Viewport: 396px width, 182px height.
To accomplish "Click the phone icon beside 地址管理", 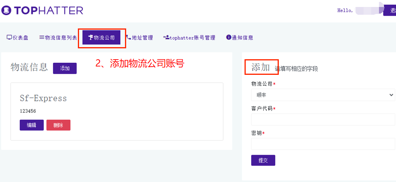I will coord(128,37).
